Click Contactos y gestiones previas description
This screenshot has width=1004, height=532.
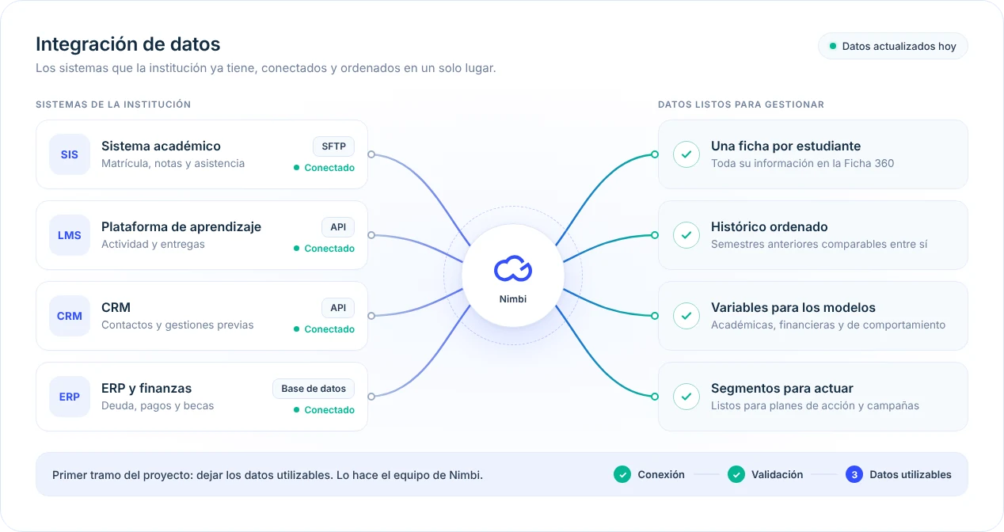pos(177,325)
